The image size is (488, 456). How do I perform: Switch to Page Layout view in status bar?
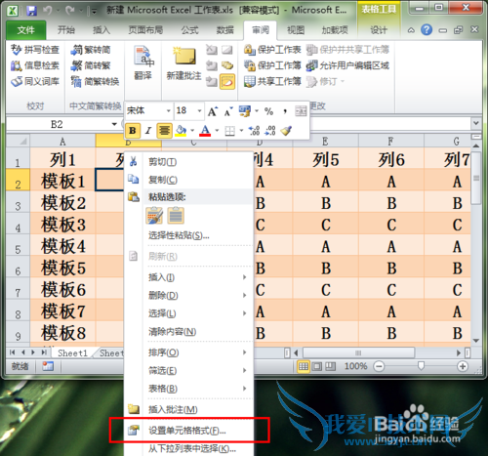[316, 366]
